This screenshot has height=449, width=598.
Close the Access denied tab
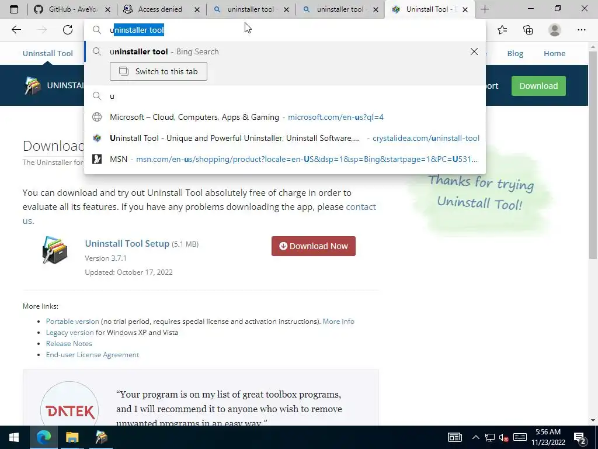point(197,9)
